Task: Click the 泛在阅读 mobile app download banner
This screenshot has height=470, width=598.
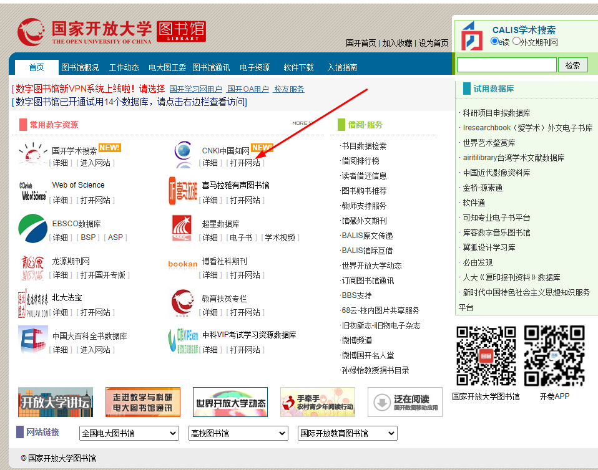Action: (405, 402)
